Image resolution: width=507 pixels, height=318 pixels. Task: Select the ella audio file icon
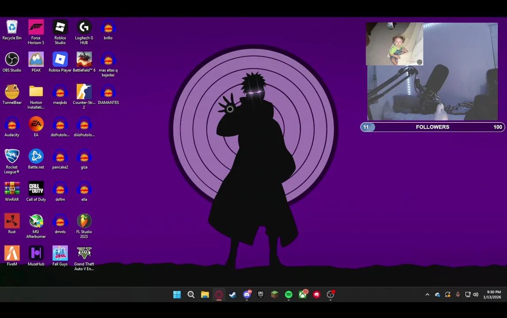click(84, 191)
